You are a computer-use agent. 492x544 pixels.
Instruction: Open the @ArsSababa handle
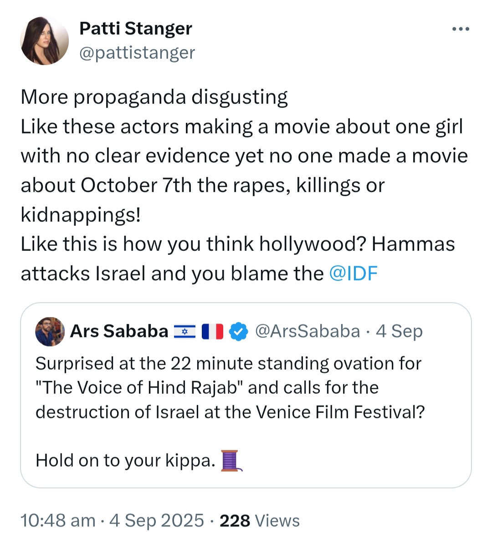pos(307,331)
